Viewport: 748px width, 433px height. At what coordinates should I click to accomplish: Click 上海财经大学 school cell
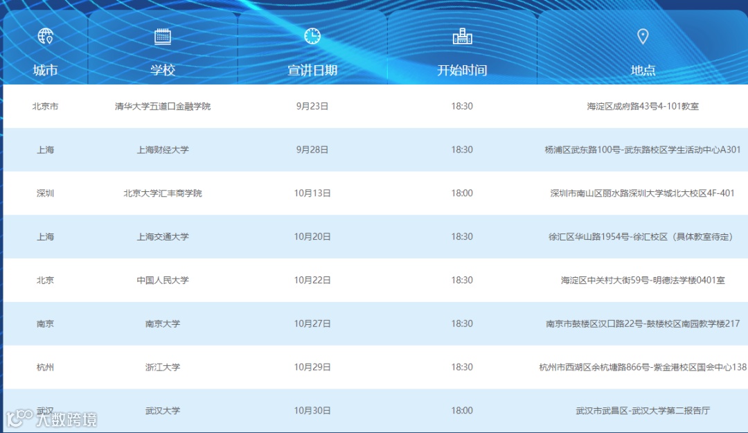[x=163, y=150]
